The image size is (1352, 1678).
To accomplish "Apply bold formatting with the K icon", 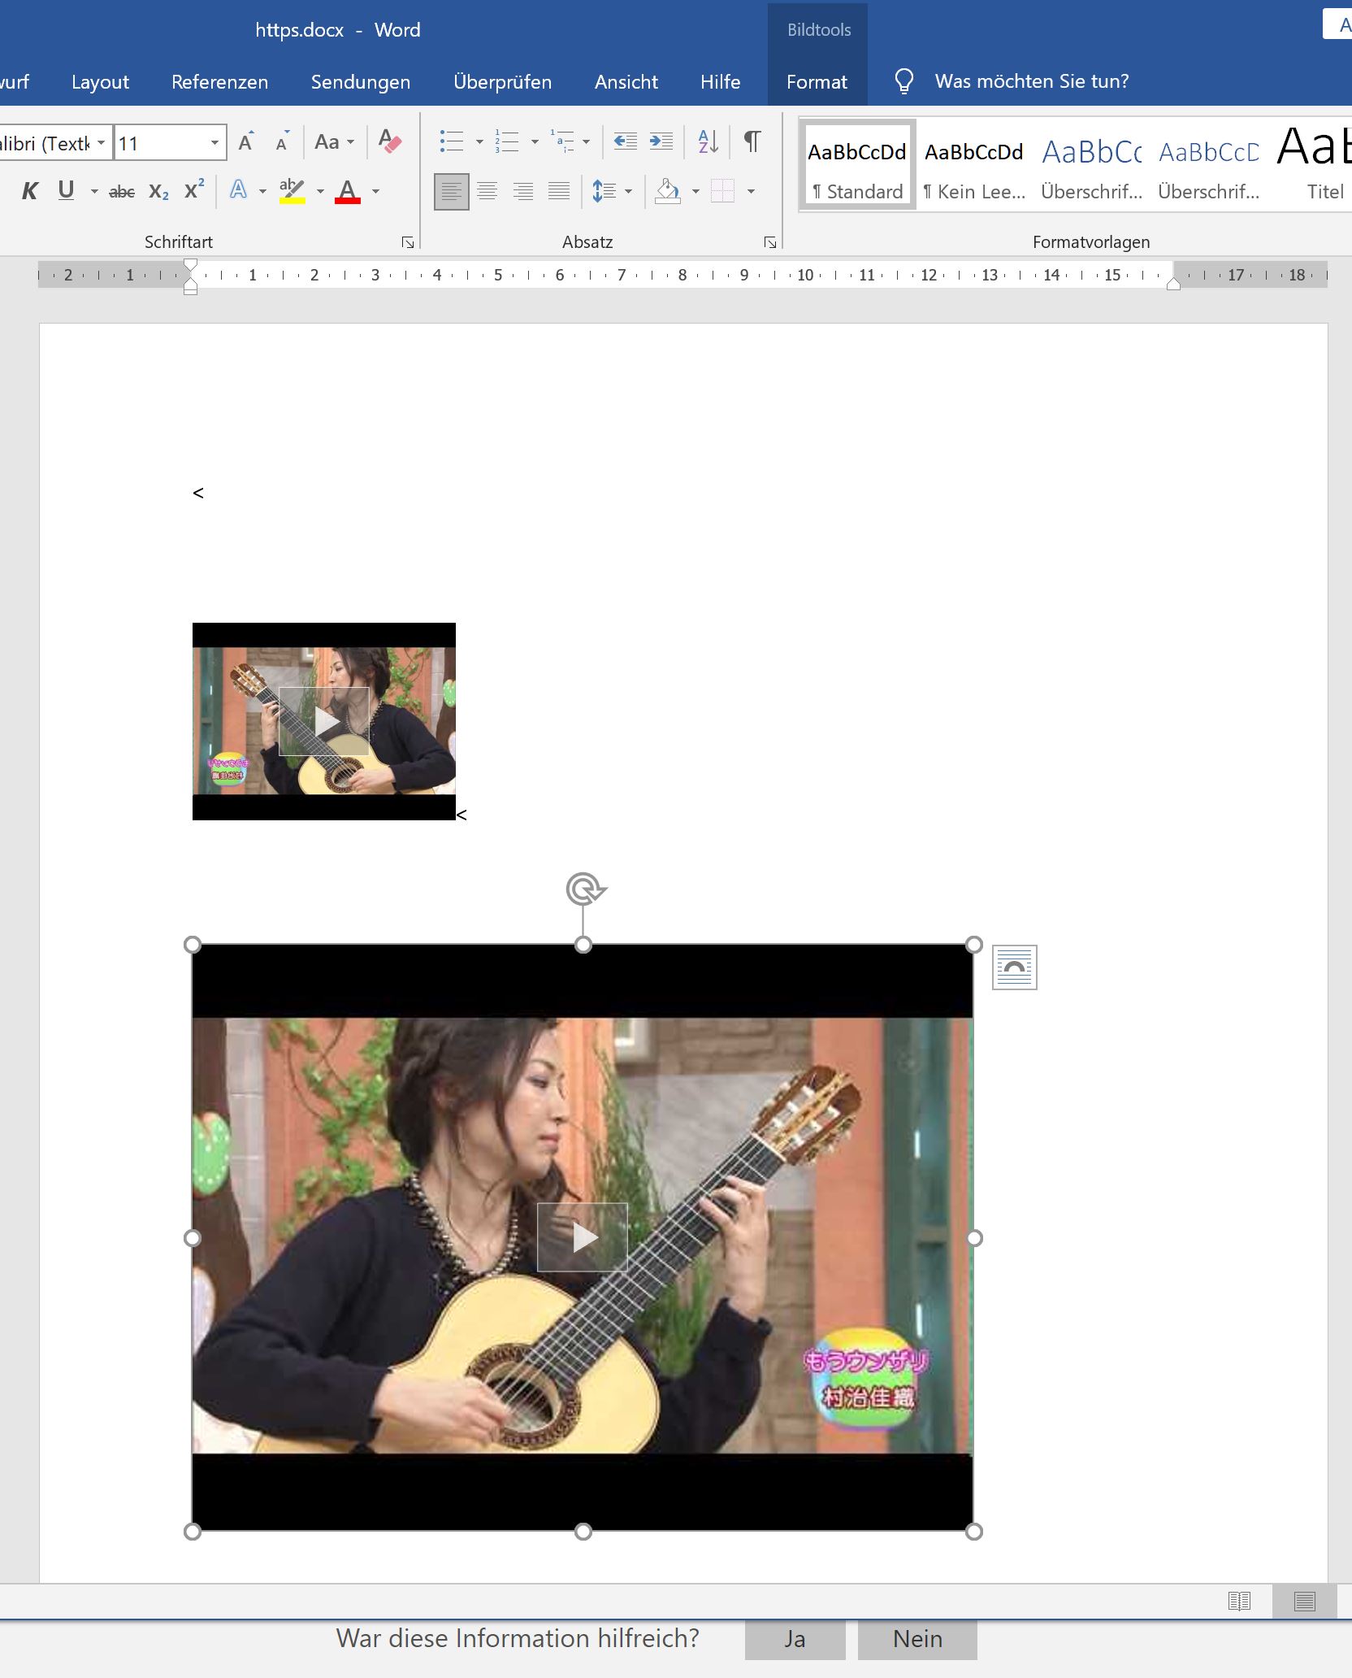I will [30, 190].
